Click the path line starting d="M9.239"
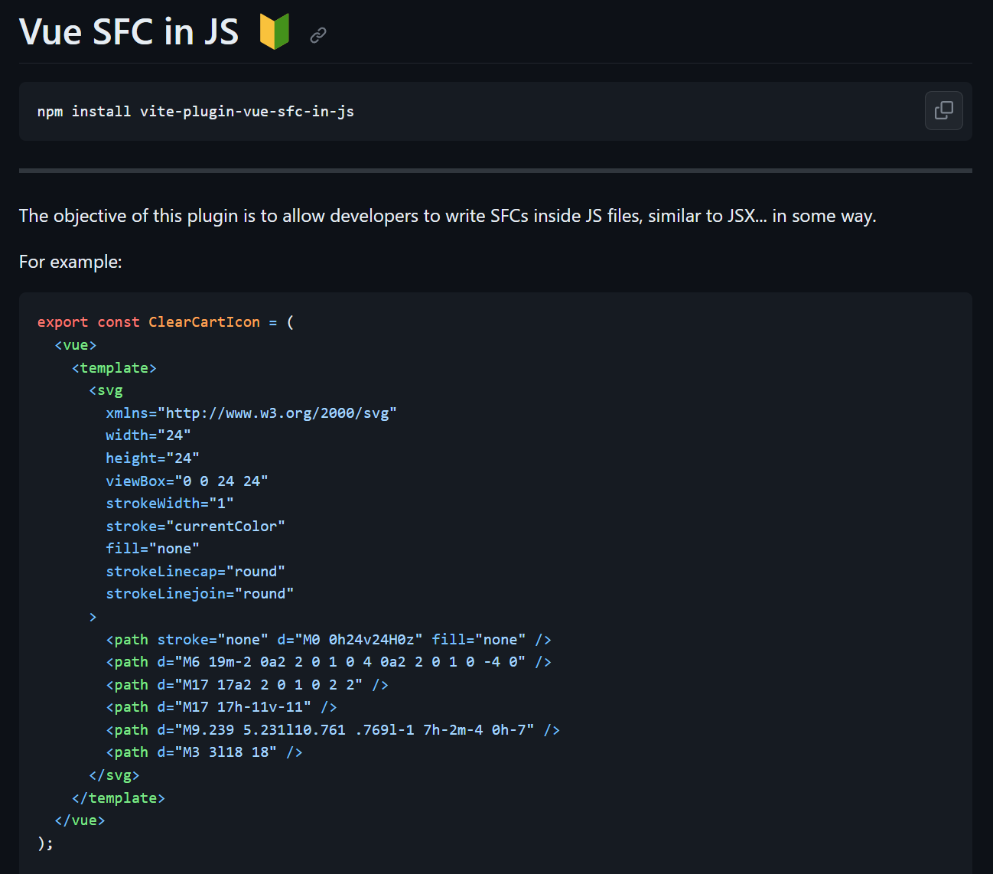 333,730
